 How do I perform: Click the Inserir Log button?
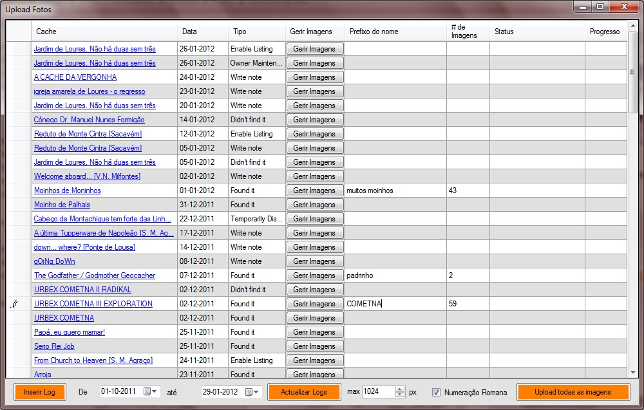[40, 392]
